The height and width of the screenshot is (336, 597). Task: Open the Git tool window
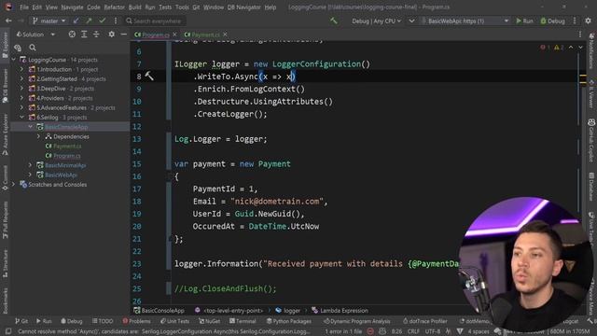click(x=21, y=321)
